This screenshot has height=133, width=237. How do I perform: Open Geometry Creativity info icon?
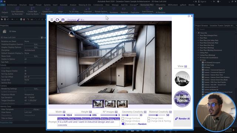pos(145,112)
